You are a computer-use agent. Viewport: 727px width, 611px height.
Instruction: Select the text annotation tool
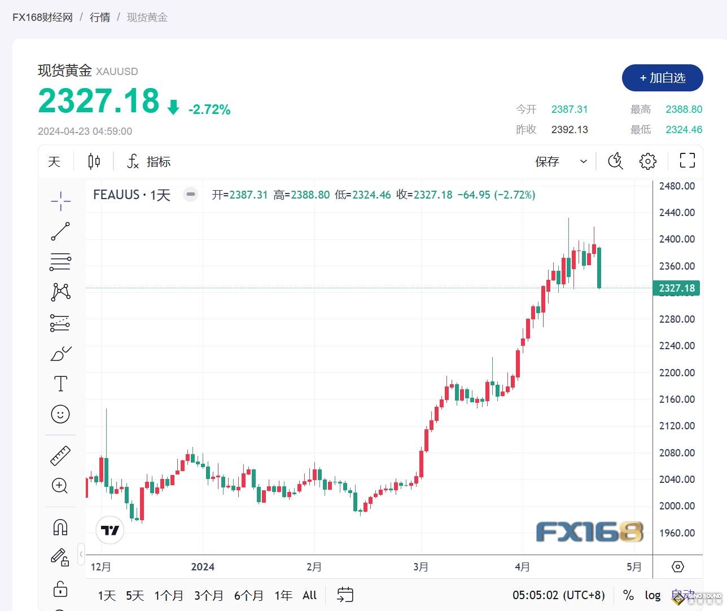coord(60,383)
